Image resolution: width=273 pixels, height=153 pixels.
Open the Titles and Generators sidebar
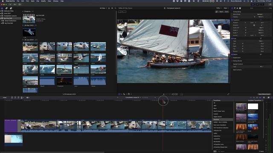(x=11, y=8)
